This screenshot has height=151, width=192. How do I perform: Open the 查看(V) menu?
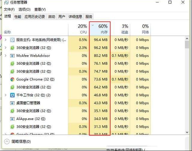pos(40,9)
